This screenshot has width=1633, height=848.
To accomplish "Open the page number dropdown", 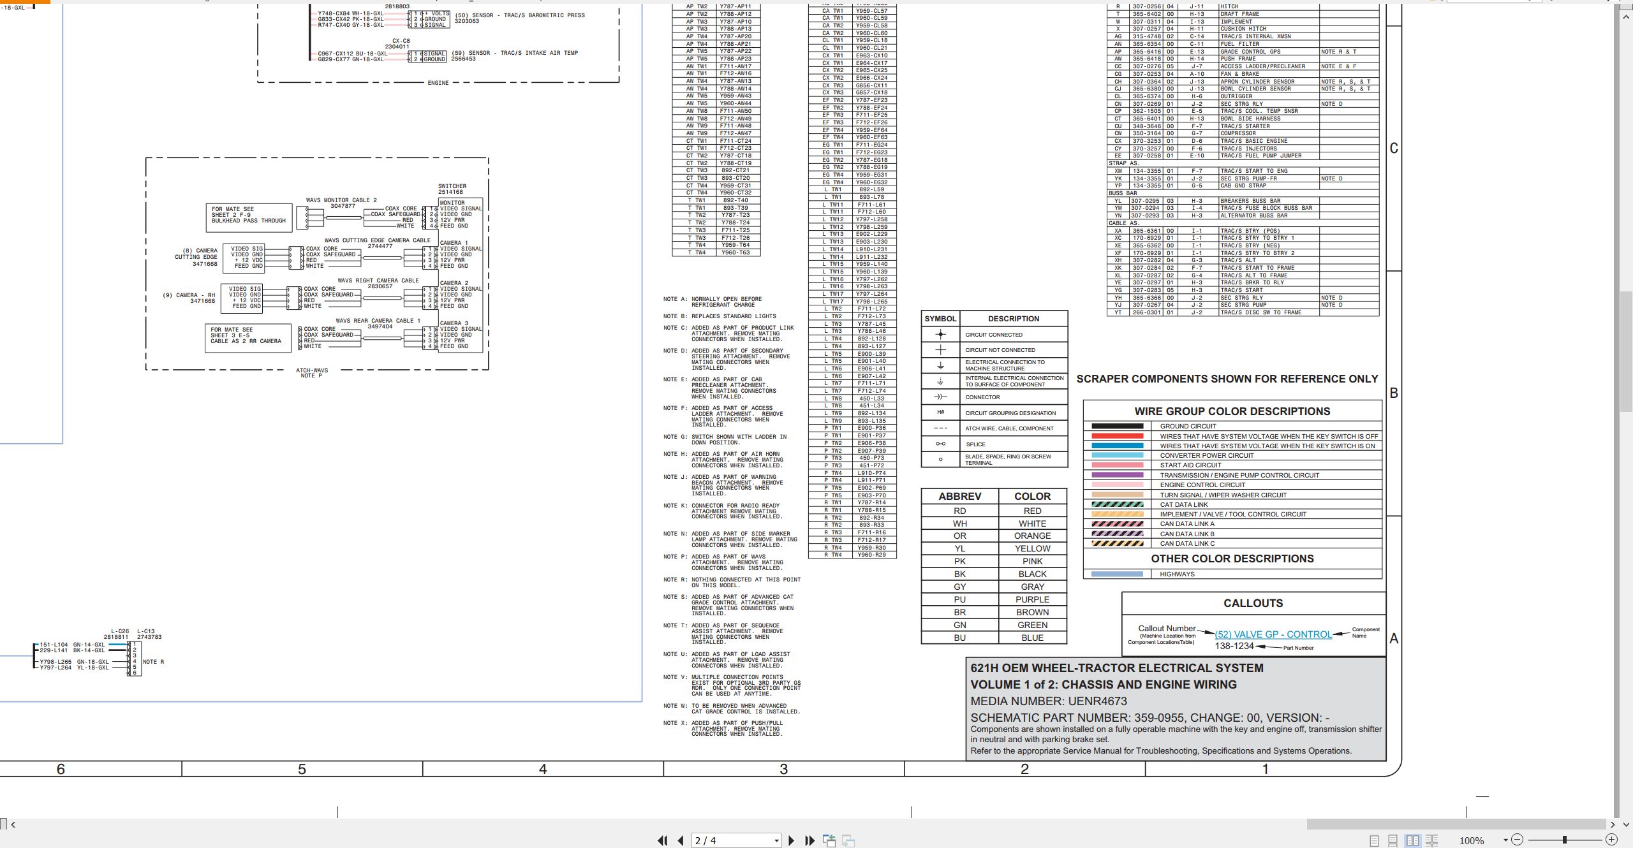I will (x=776, y=841).
